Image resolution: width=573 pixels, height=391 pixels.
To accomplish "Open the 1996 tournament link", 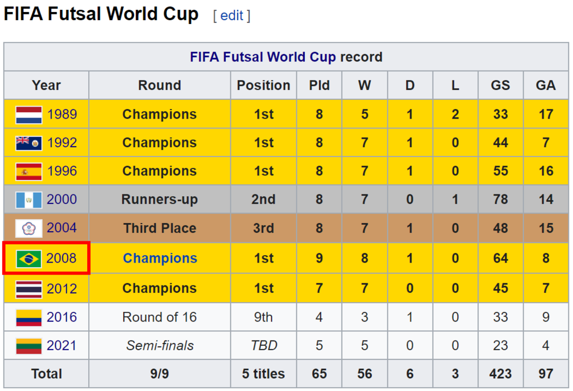I will pyautogui.click(x=62, y=171).
